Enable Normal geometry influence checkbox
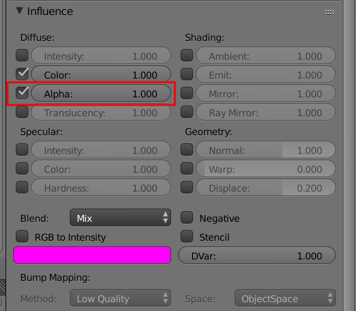Image resolution: width=356 pixels, height=311 pixels. [x=187, y=150]
